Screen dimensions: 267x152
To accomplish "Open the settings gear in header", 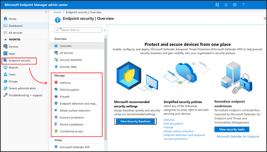I will [235, 5].
